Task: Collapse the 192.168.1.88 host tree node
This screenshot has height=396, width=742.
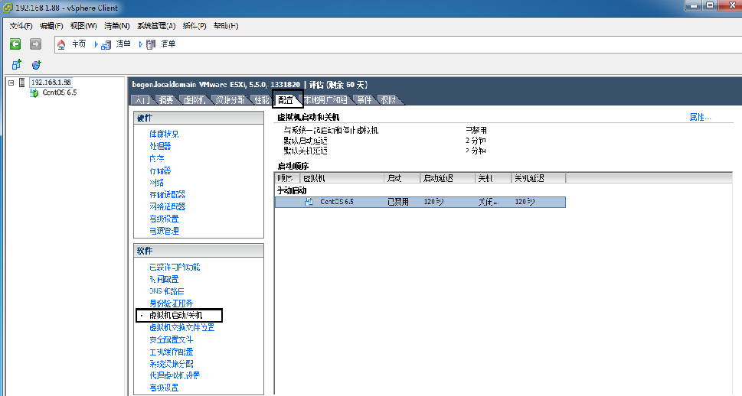Action: [x=11, y=83]
